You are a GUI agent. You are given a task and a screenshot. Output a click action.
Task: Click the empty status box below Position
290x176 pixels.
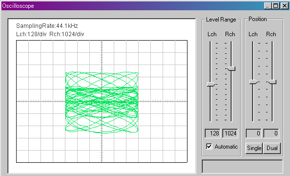[x=242, y=166]
